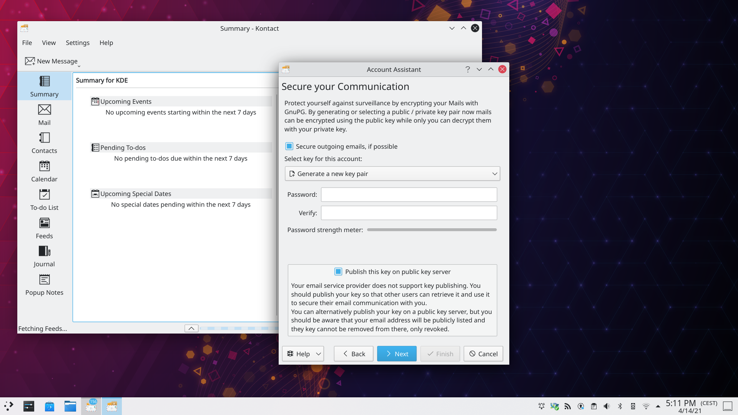738x415 pixels.
Task: Open the clipboard tray icon
Action: (593, 406)
